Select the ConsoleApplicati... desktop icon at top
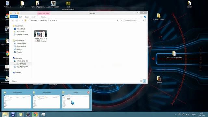 [x=38, y=4]
